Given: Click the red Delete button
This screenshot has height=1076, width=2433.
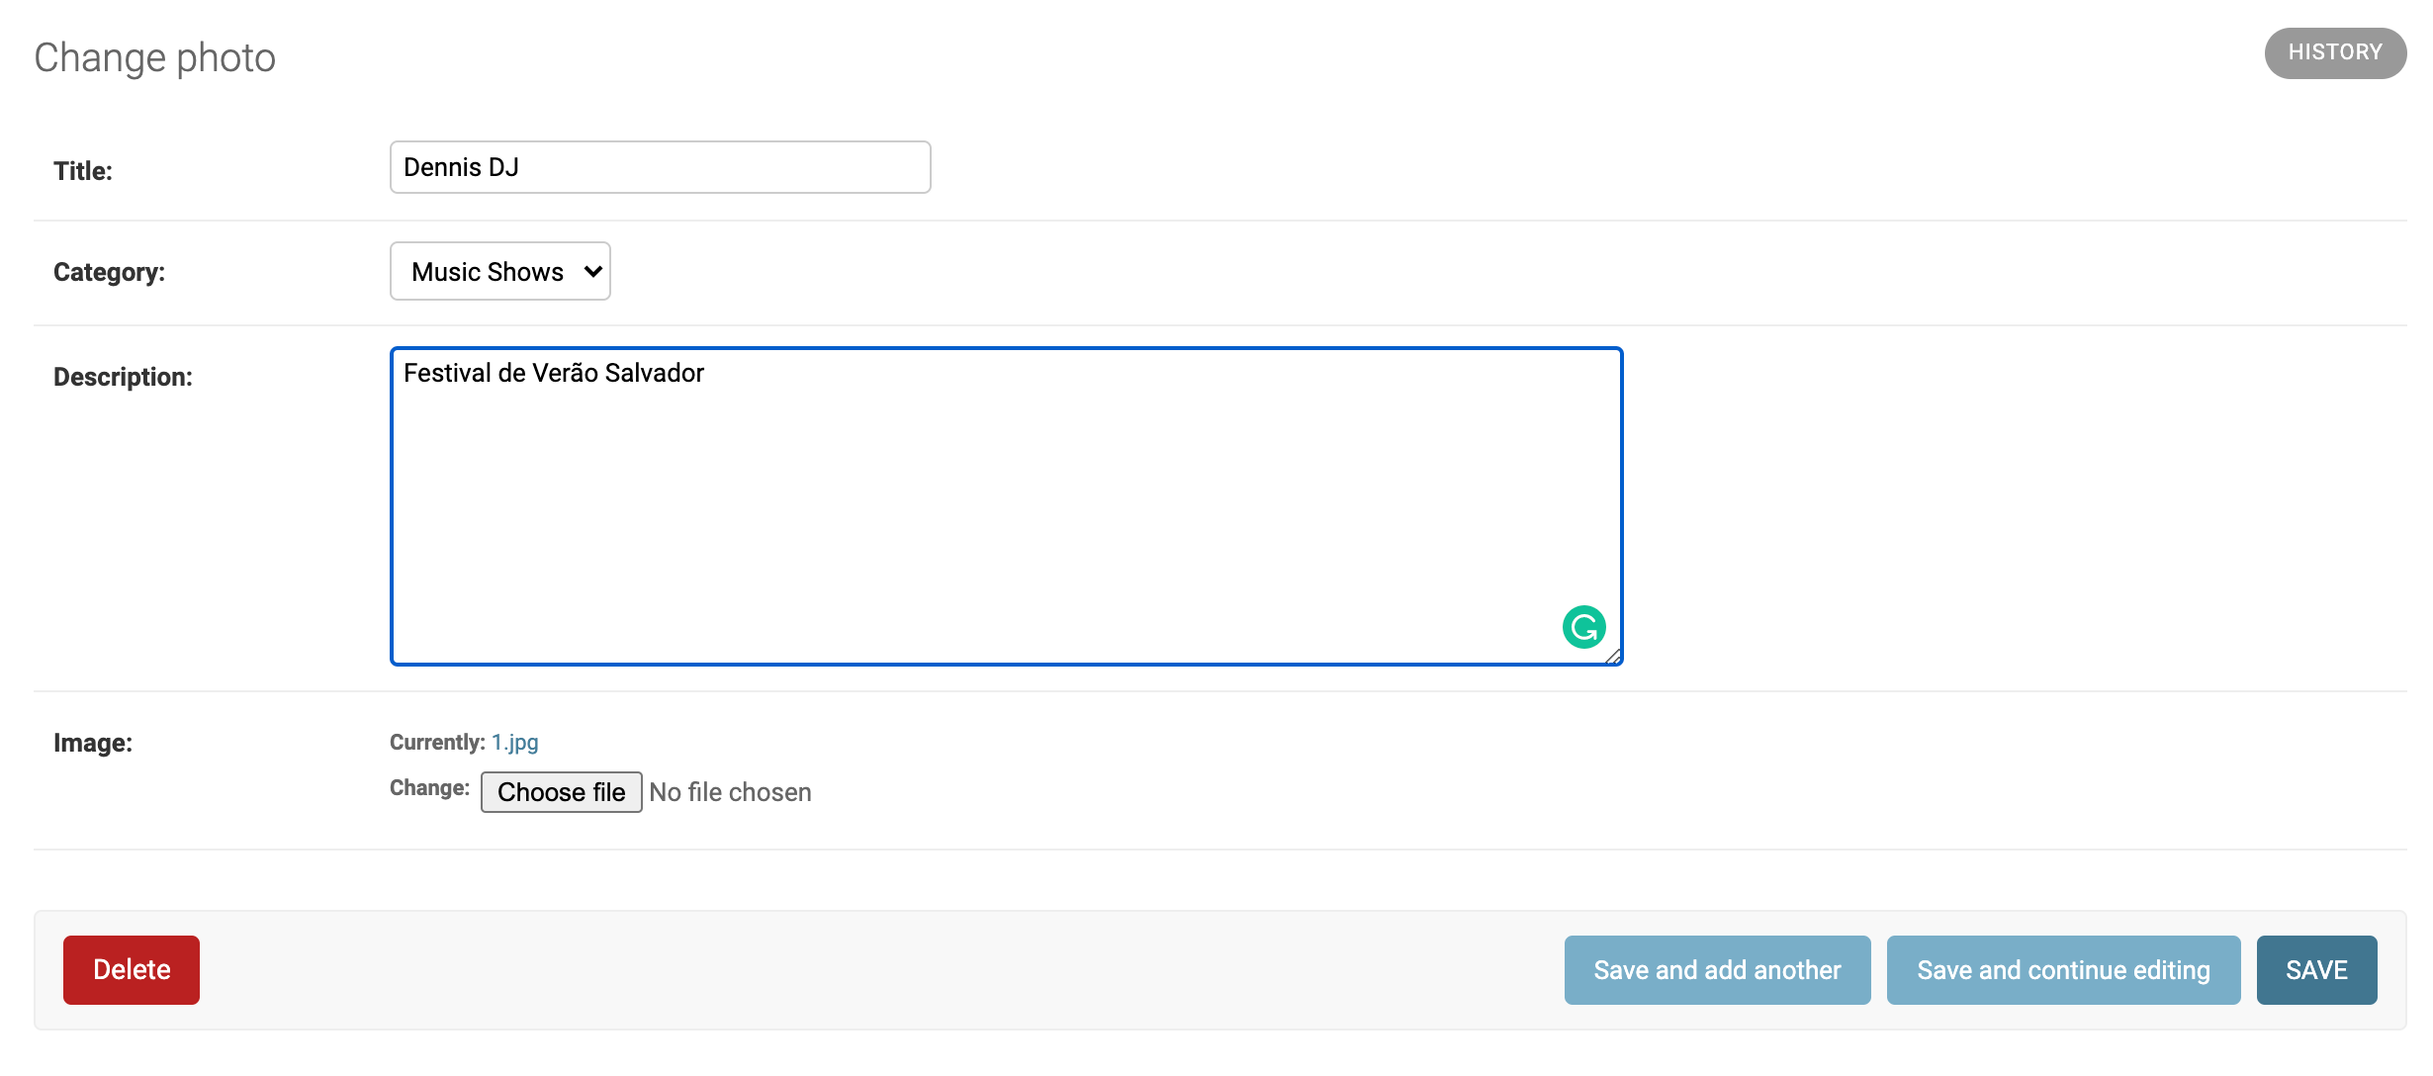Looking at the screenshot, I should pos(132,969).
